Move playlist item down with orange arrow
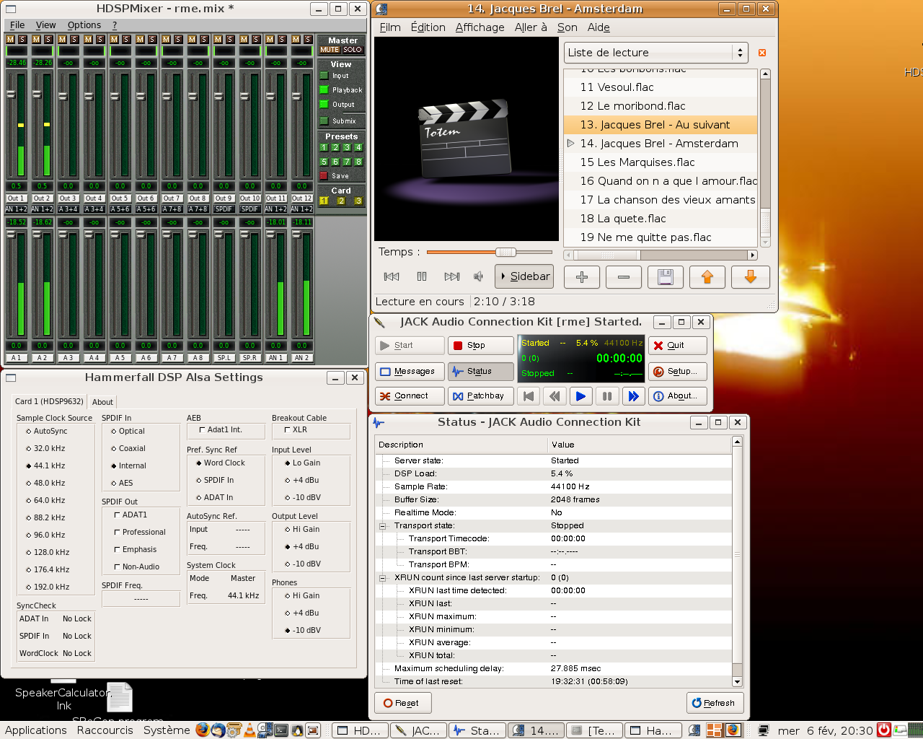923x739 pixels. 751,277
